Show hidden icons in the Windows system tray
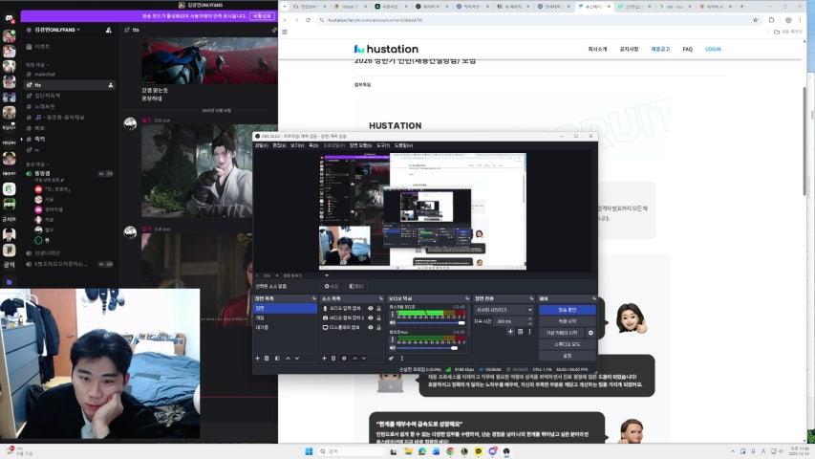Screen dimensions: 815x459 coord(733,451)
